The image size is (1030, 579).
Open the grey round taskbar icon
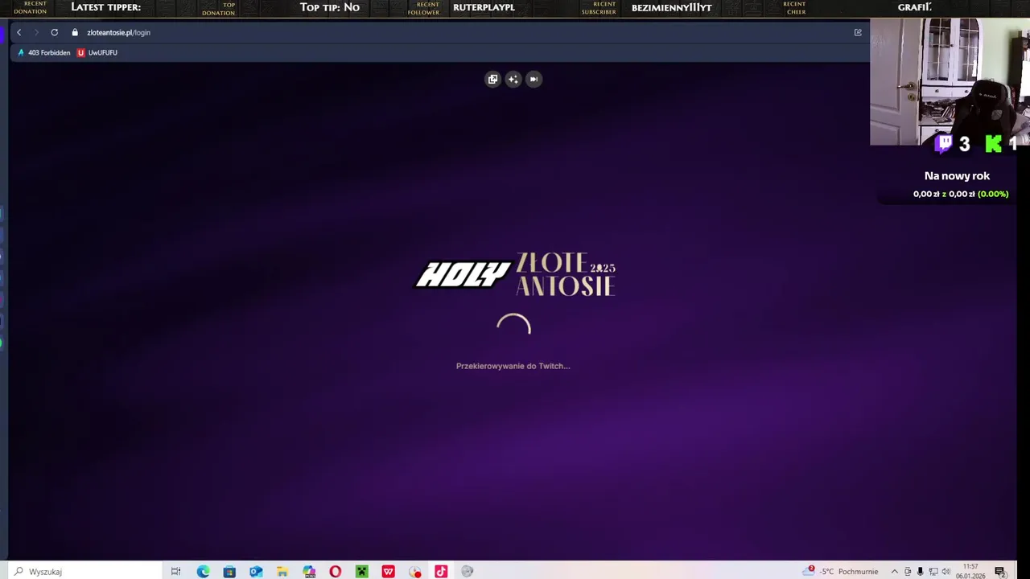tap(468, 572)
